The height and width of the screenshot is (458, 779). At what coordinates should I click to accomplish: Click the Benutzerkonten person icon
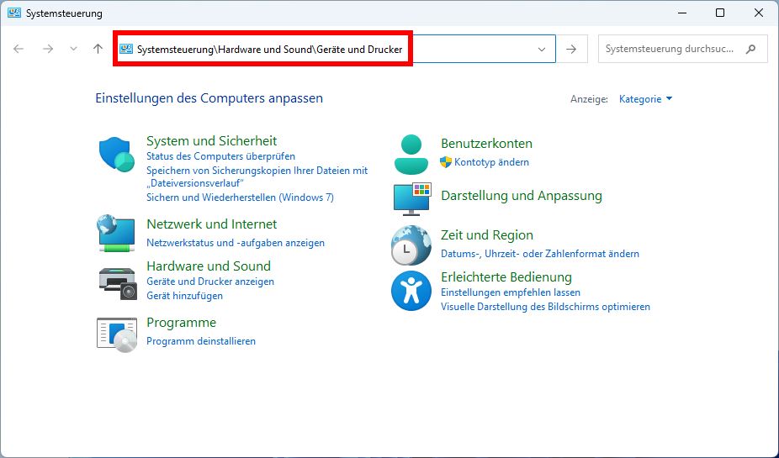click(x=411, y=154)
